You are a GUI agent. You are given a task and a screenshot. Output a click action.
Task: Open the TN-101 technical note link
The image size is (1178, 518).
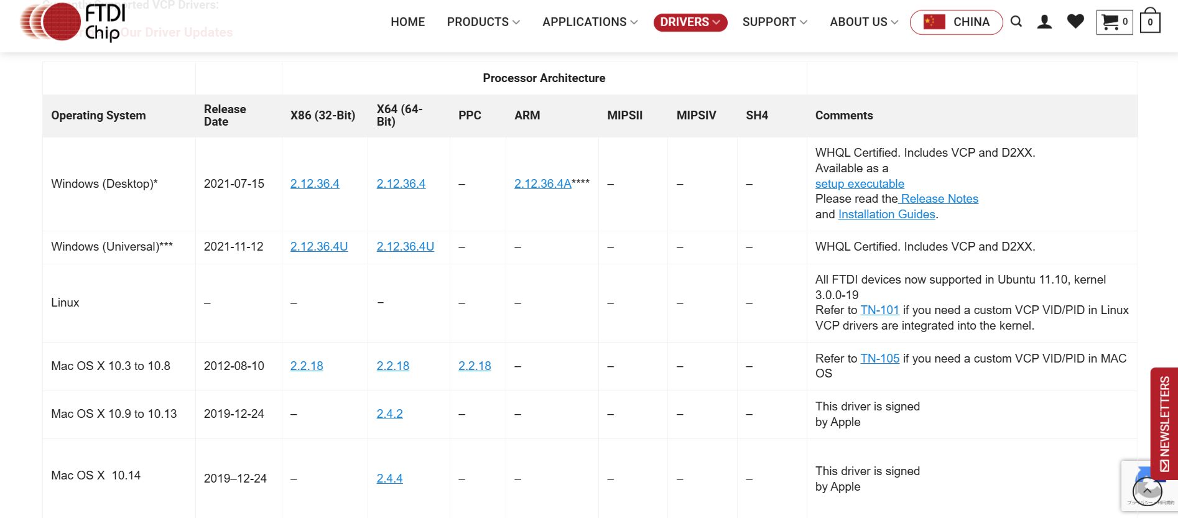879,310
